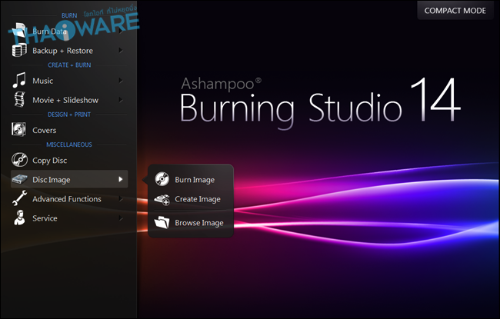Open the Service entry
The height and width of the screenshot is (319, 500).
[x=69, y=218]
